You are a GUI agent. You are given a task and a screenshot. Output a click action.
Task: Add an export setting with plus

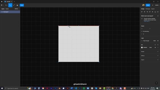coord(158,60)
